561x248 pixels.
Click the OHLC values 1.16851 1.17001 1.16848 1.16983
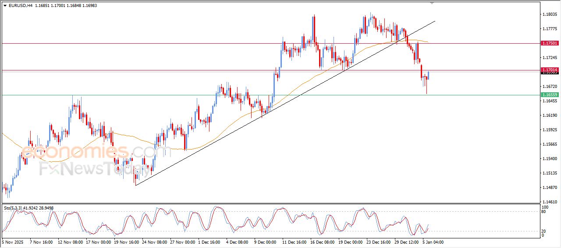[66, 6]
